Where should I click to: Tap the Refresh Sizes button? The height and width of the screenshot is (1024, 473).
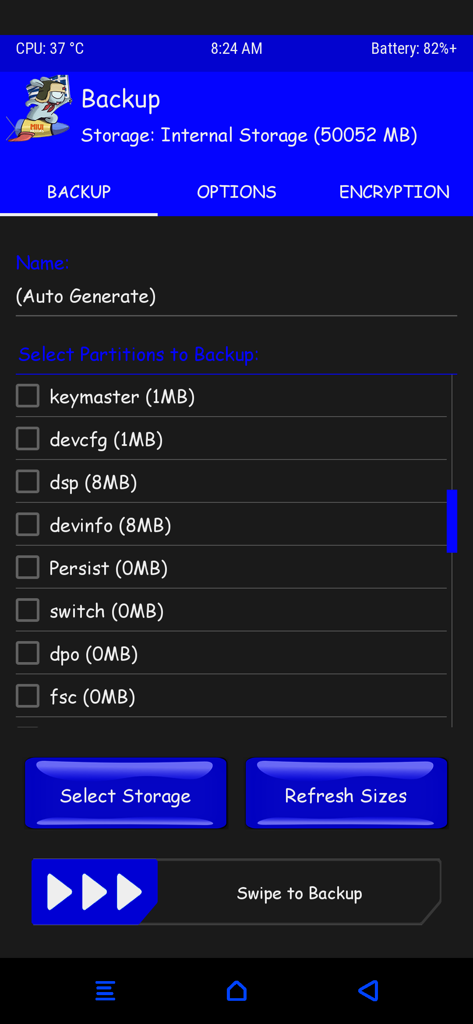[346, 794]
